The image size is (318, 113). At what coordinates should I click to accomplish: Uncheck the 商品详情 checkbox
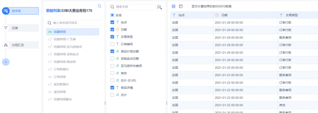112,88
